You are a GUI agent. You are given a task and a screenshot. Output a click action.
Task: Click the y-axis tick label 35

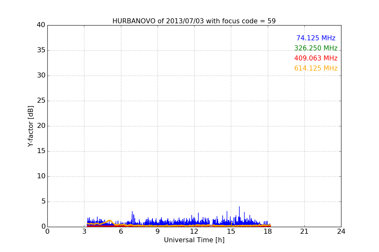pos(41,50)
